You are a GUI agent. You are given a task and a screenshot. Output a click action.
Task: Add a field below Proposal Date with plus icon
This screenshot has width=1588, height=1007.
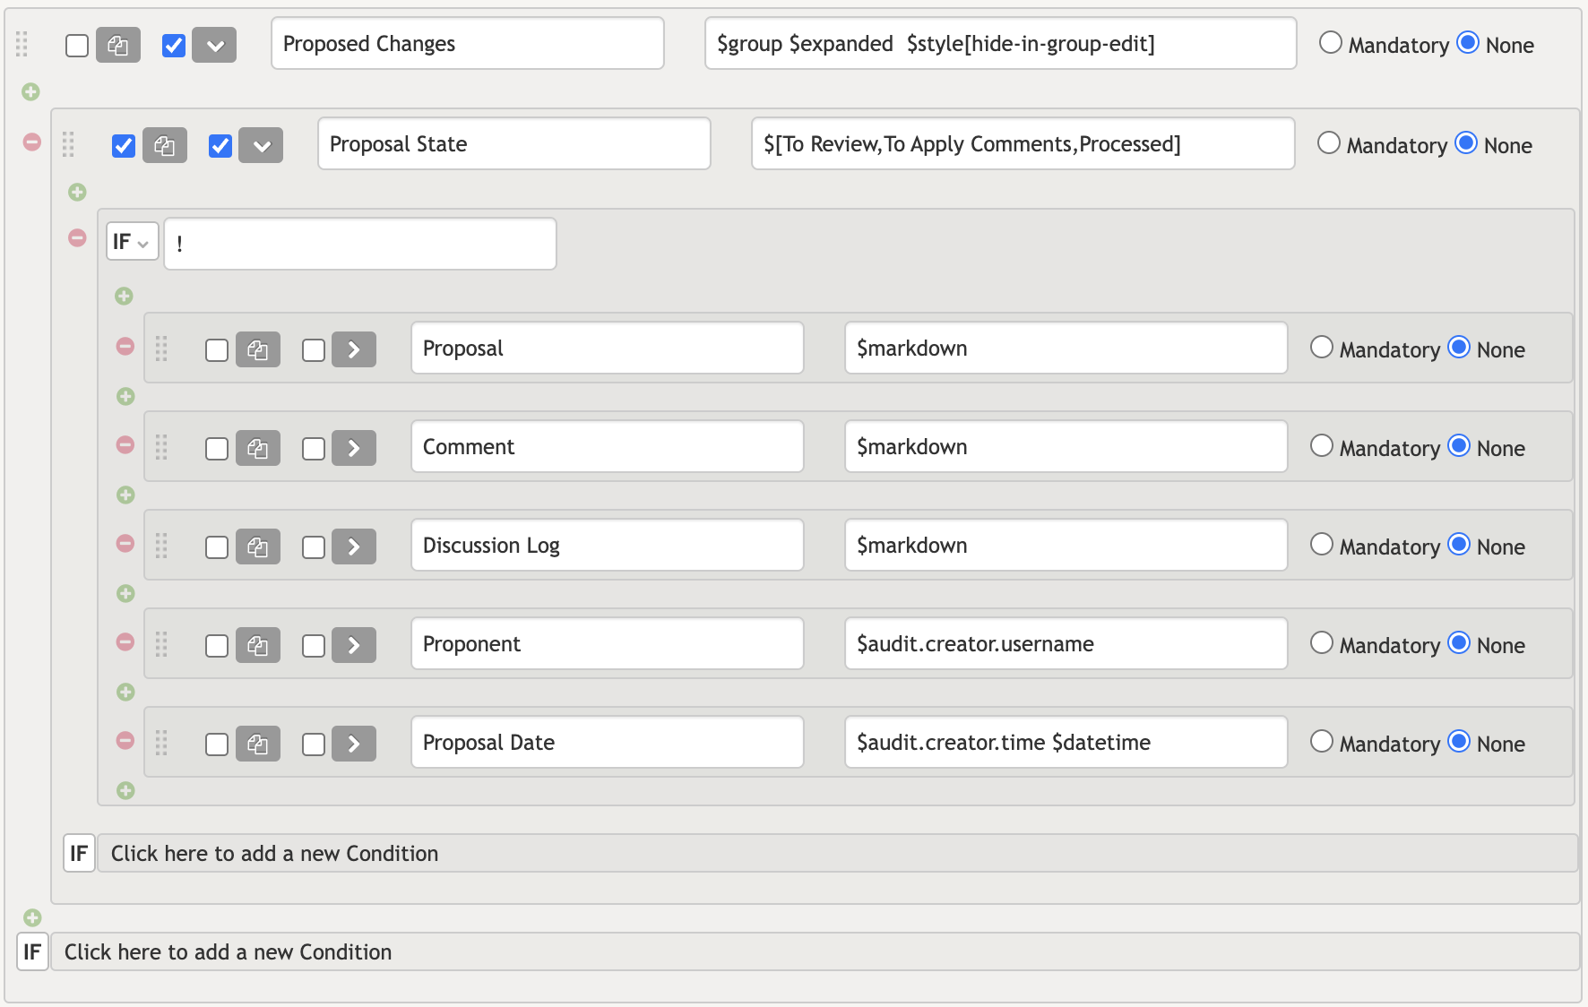tap(125, 790)
